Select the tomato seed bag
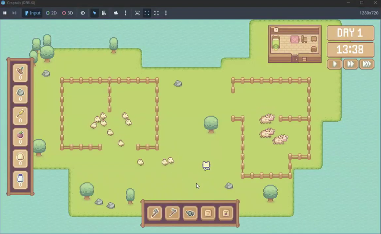Image resolution: width=381 pixels, height=234 pixels. [x=226, y=213]
